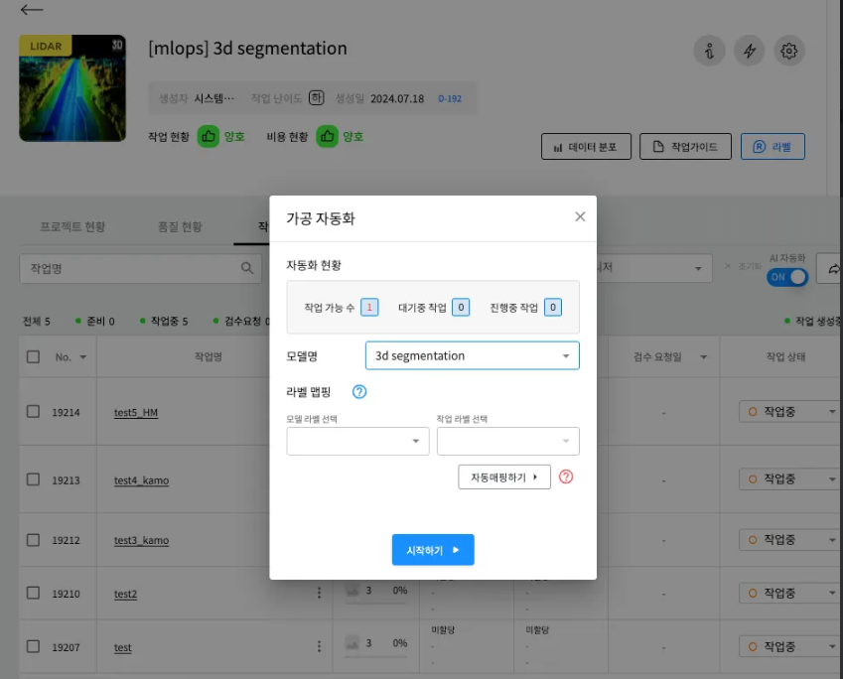843x679 pixels.
Task: Switch to the 품질 현황 tab
Action: point(180,226)
